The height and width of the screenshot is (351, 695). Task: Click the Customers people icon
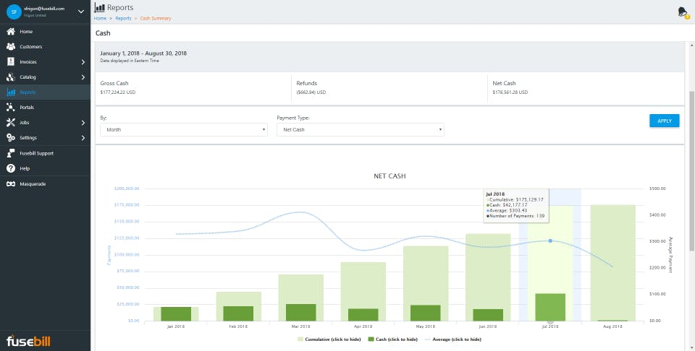point(11,47)
